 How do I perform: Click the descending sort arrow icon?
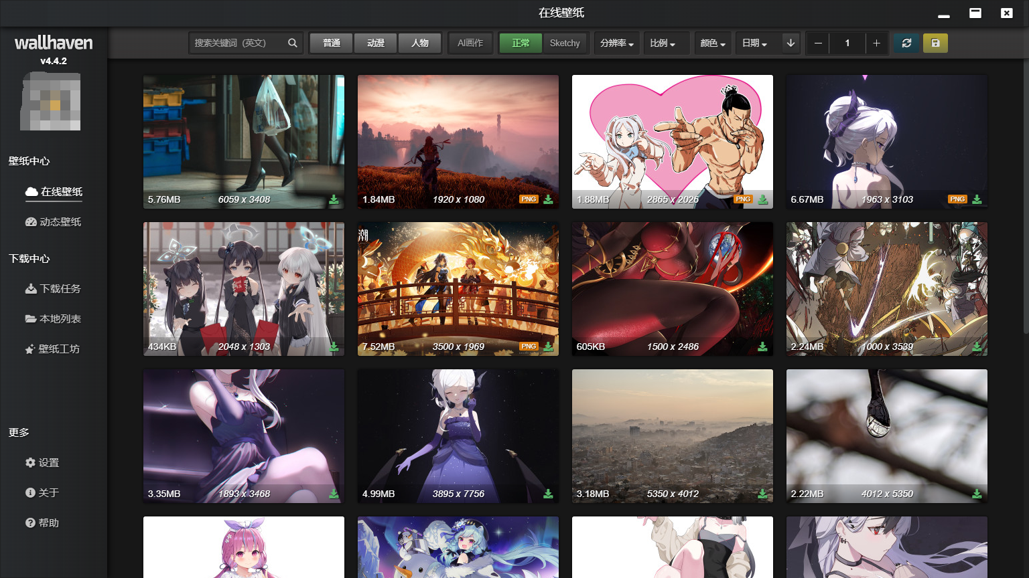click(x=791, y=43)
